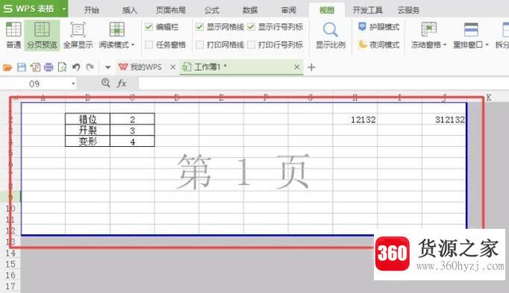Open the 数据 (Data) ribbon tab

click(250, 10)
